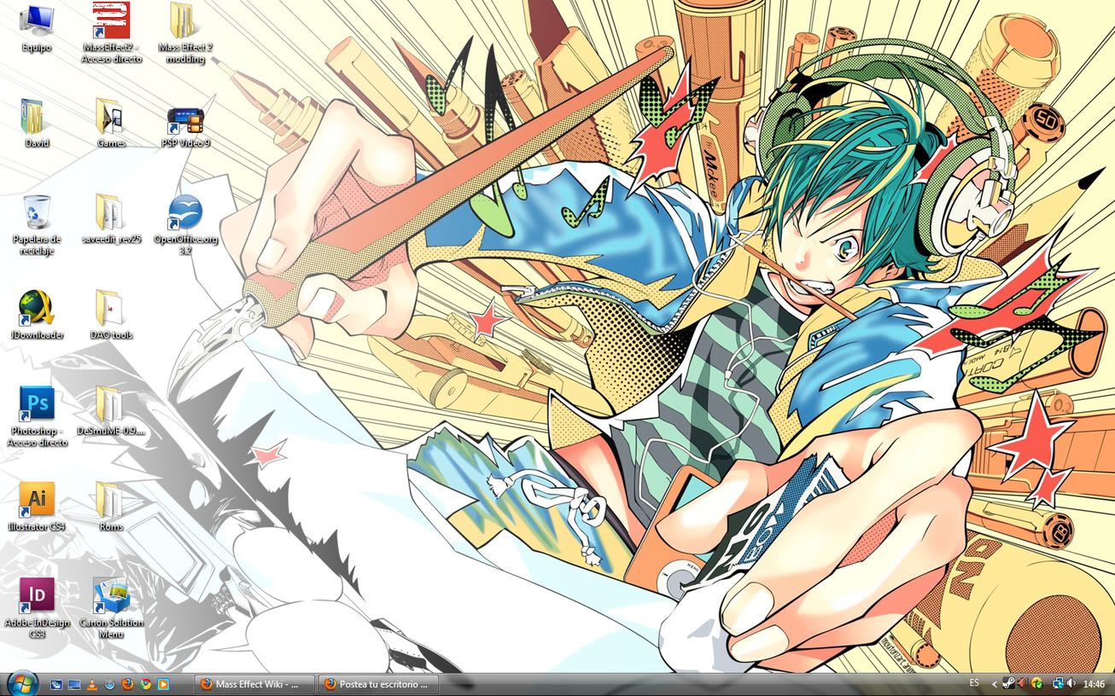Expand hidden system tray icons arrow
1115x696 pixels.
tap(994, 683)
